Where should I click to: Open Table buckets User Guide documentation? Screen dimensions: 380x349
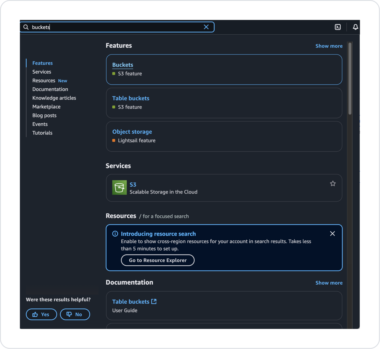[x=131, y=302]
